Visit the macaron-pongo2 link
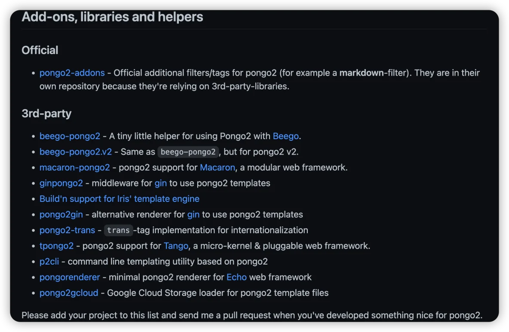 pos(75,168)
